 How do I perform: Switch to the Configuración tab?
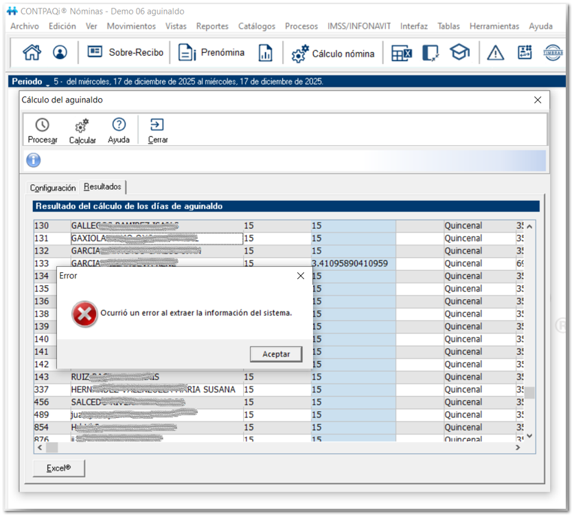pyautogui.click(x=53, y=188)
